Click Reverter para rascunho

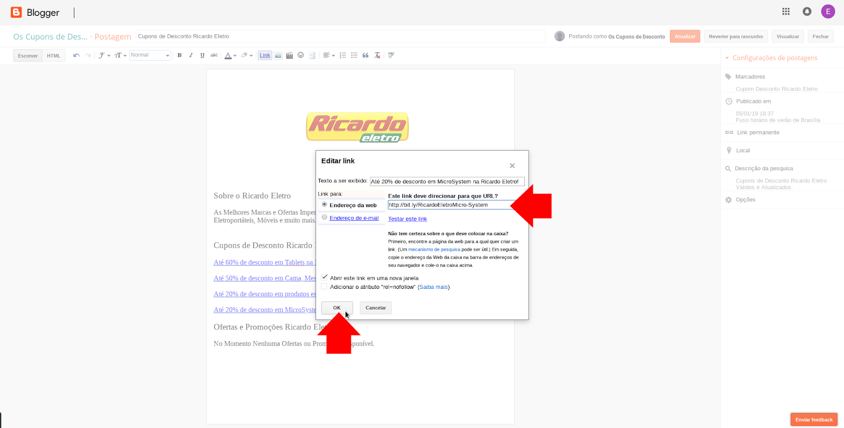[736, 36]
